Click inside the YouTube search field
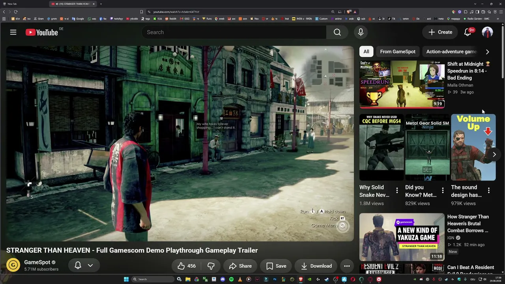Image resolution: width=505 pixels, height=284 pixels. click(x=234, y=32)
